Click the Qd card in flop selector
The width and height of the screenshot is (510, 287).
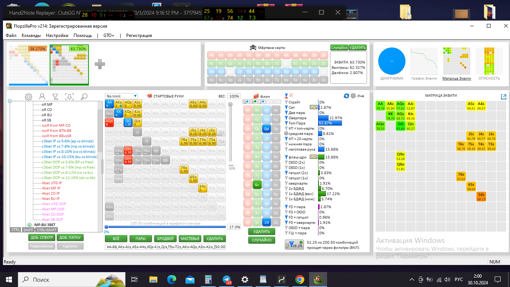[266, 128]
